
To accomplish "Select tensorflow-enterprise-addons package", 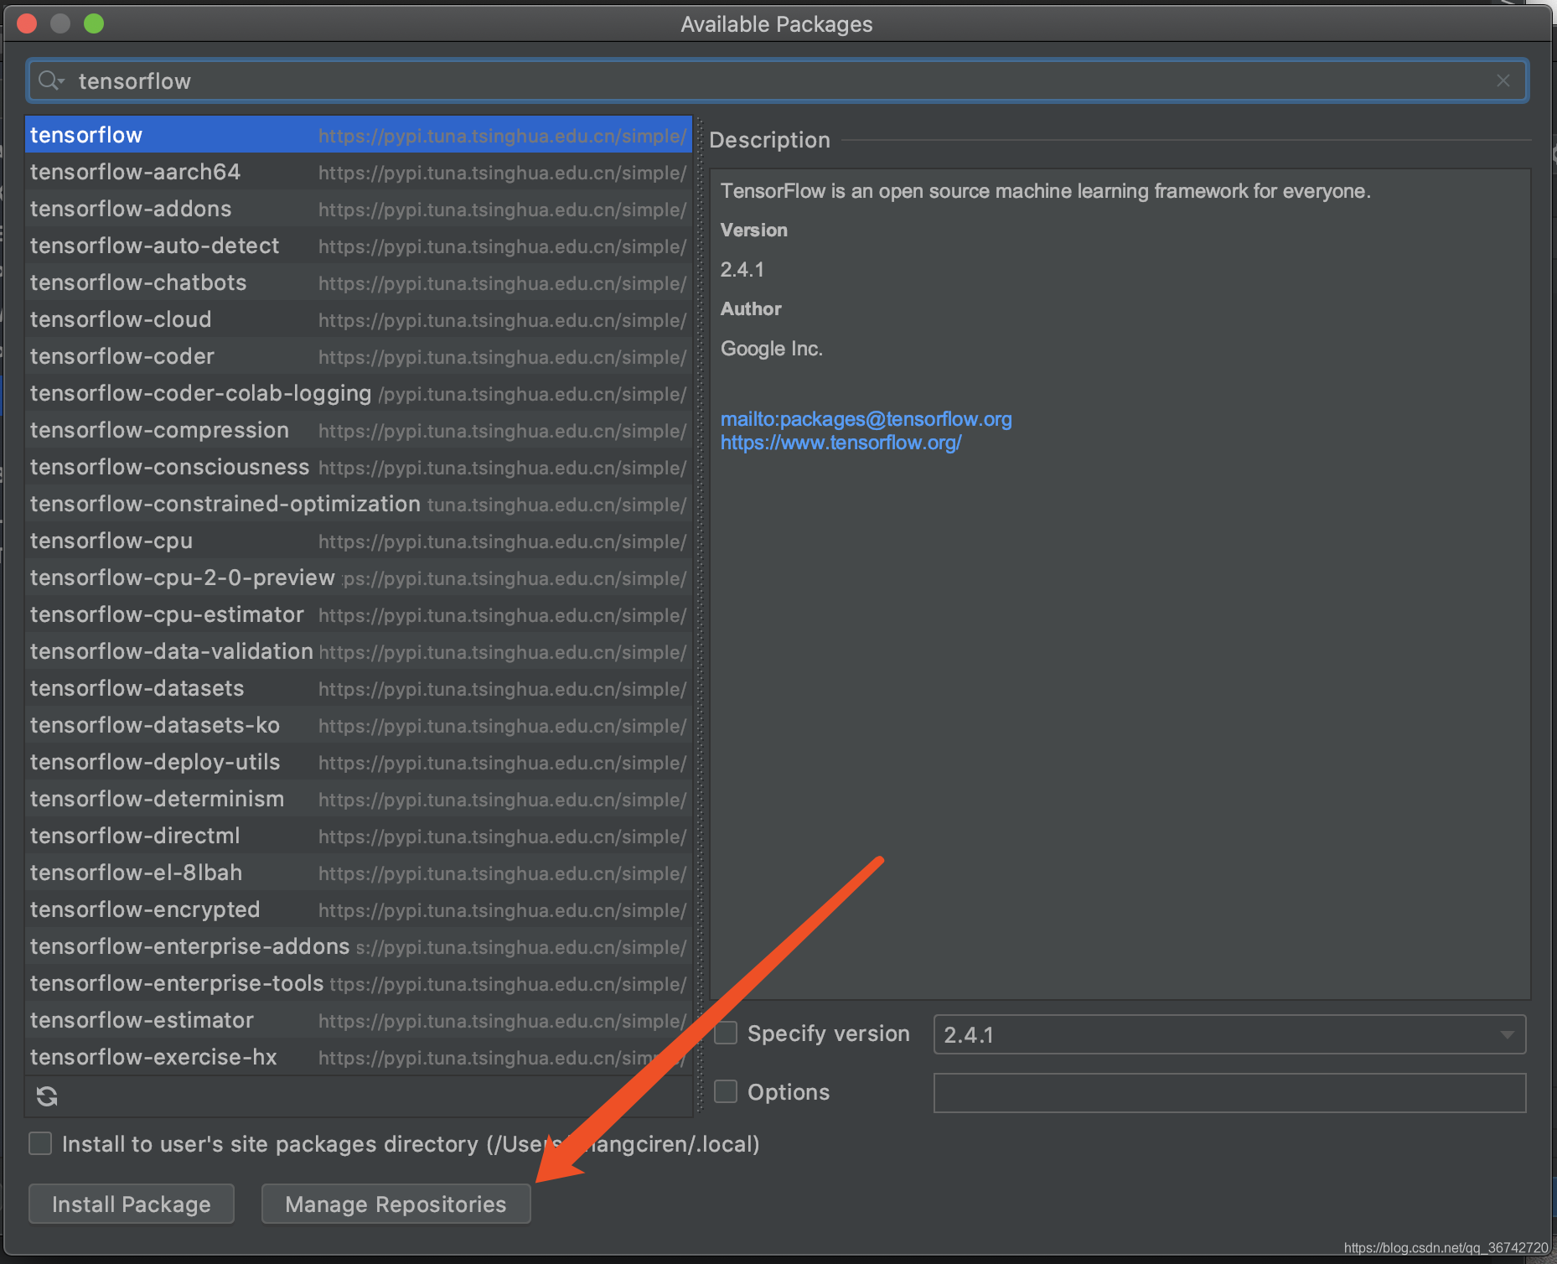I will (x=359, y=946).
